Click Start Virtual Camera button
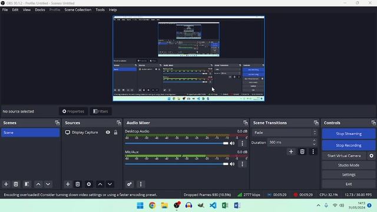The height and width of the screenshot is (212, 377). tap(344, 155)
